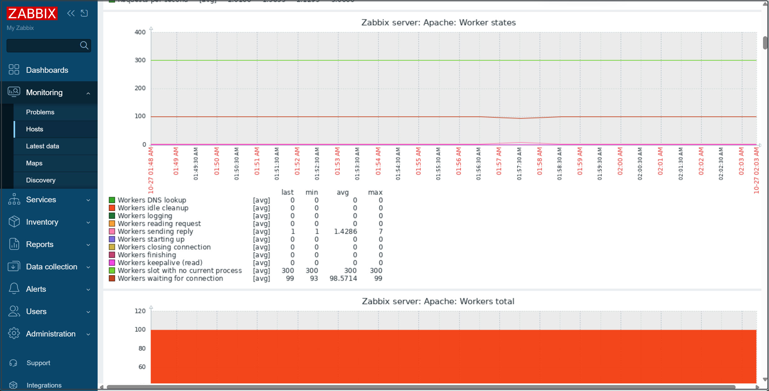This screenshot has width=769, height=391.
Task: Click the magnifier search icon
Action: point(84,46)
